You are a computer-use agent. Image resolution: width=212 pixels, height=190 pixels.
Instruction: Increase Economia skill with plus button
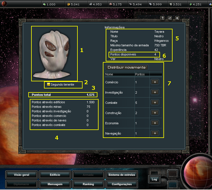(x=155, y=123)
